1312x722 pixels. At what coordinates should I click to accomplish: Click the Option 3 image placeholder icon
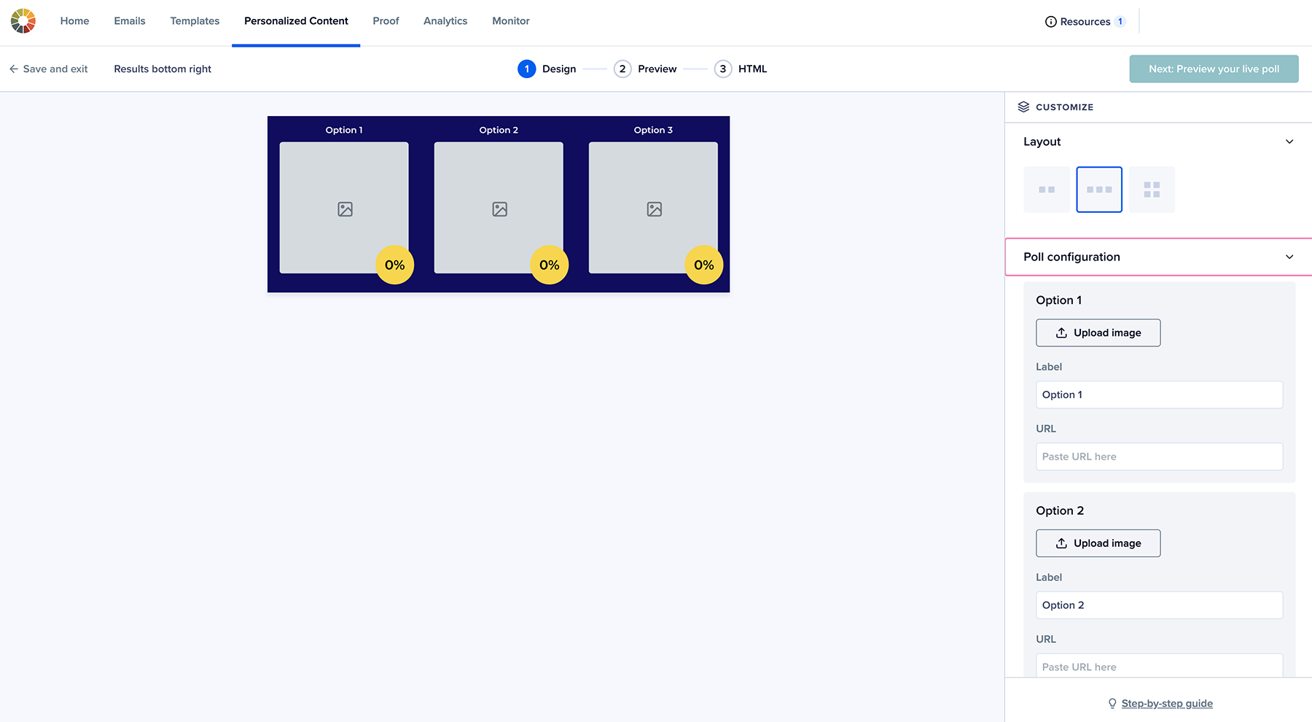tap(654, 209)
